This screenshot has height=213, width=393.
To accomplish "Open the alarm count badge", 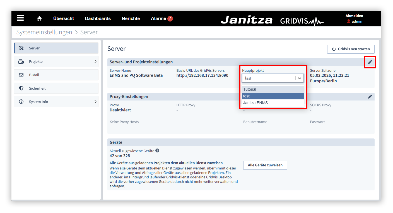I will click(170, 19).
